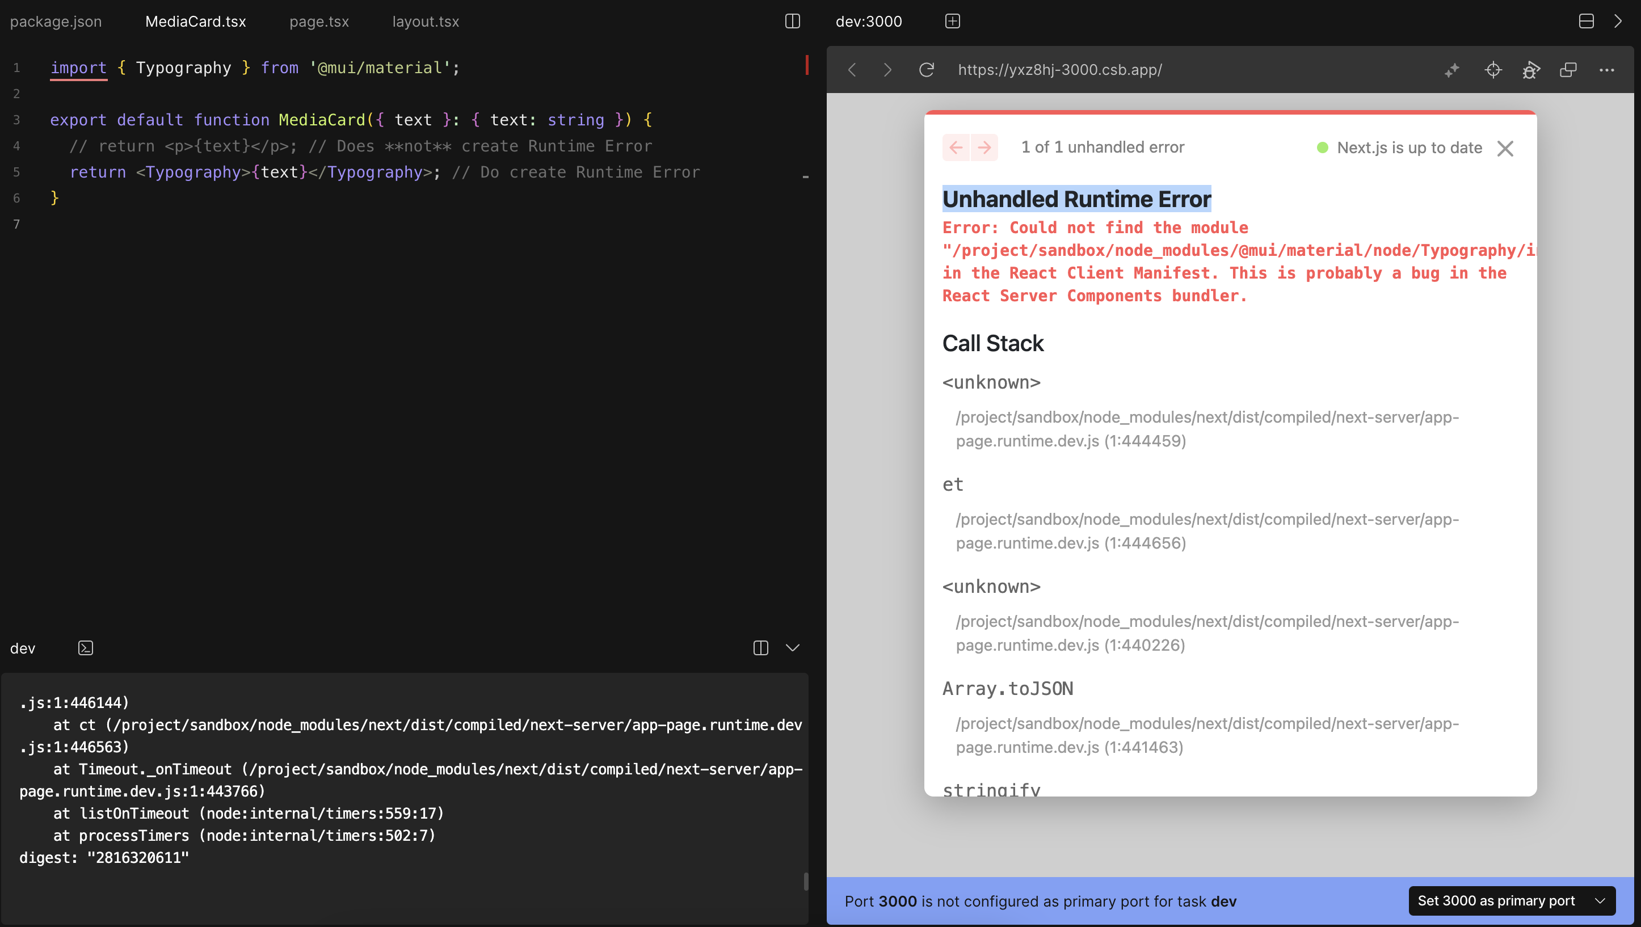Image resolution: width=1641 pixels, height=927 pixels.
Task: Collapse the dev terminal panel
Action: coord(793,648)
